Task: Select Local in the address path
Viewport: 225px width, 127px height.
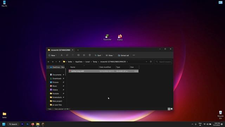Action: pyautogui.click(x=88, y=62)
